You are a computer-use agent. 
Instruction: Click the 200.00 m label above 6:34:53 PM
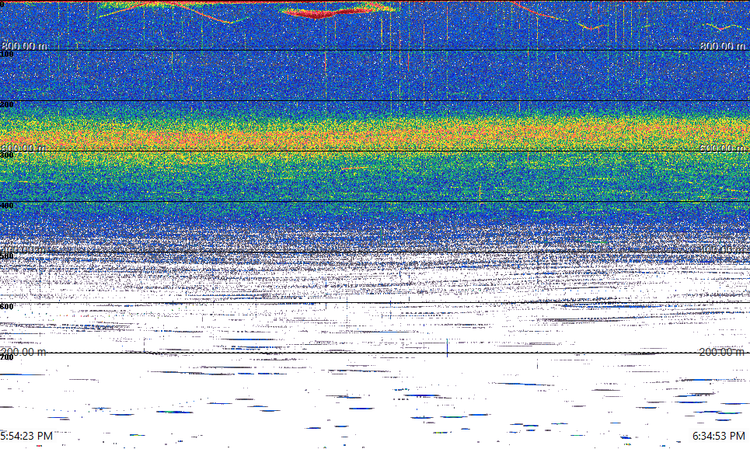(722, 352)
